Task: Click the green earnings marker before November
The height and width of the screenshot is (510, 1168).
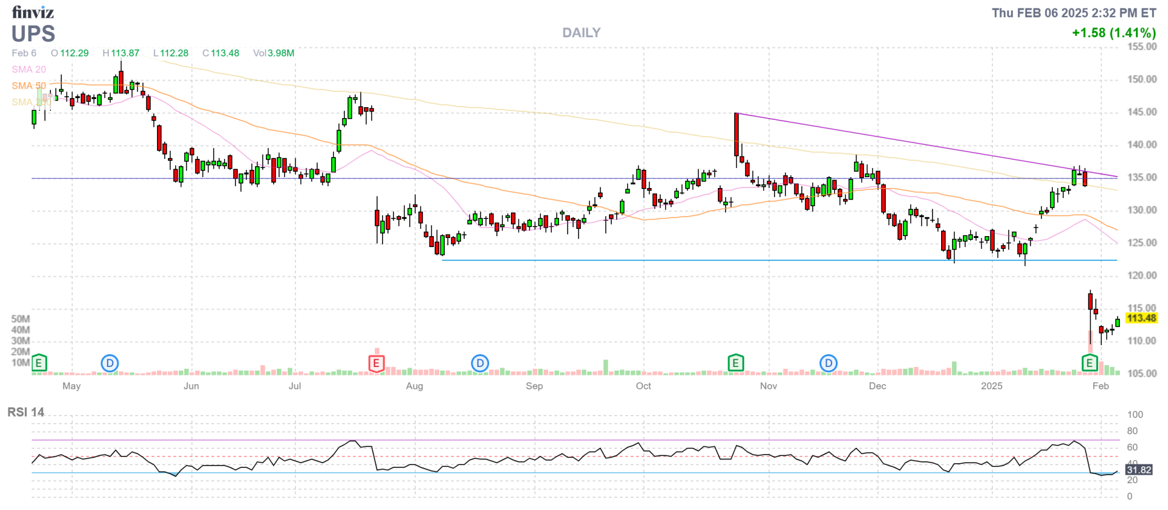Action: pyautogui.click(x=735, y=363)
